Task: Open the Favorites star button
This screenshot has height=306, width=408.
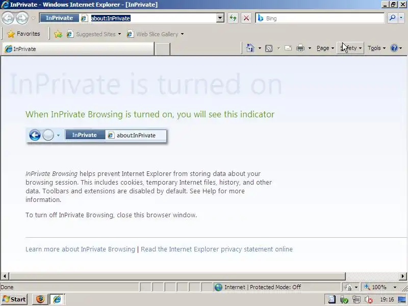Action: click(x=23, y=34)
